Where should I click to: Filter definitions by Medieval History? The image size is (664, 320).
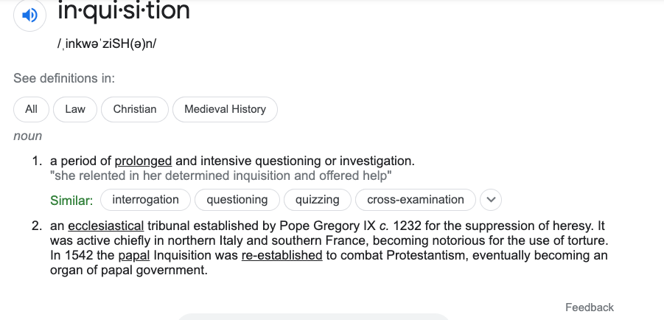(x=225, y=109)
